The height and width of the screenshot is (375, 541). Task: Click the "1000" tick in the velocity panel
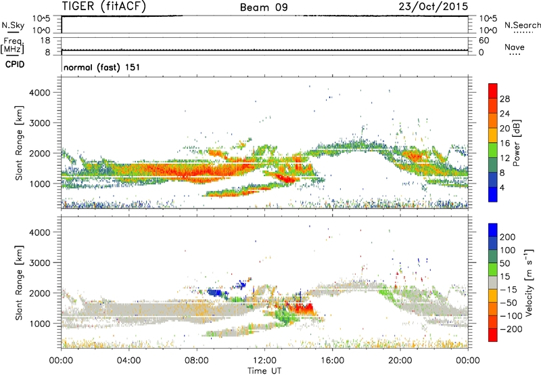pyautogui.click(x=40, y=324)
